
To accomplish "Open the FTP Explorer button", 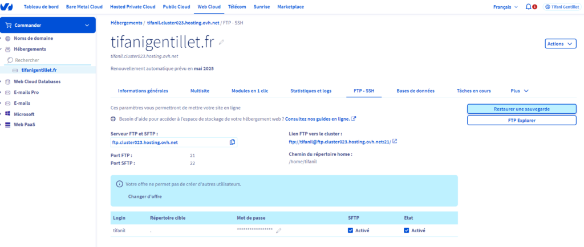I will point(521,121).
